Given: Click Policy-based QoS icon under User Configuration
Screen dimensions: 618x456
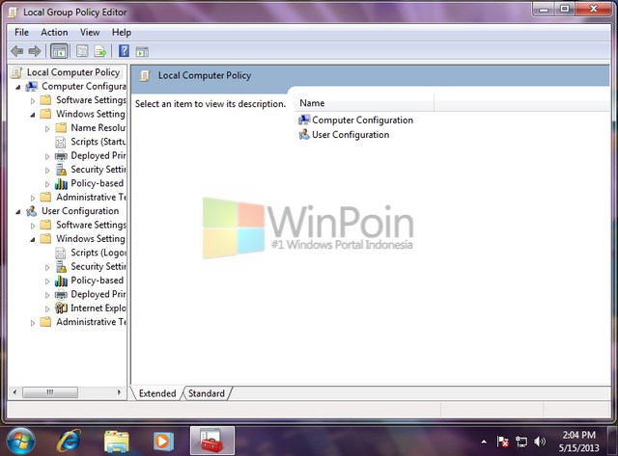Looking at the screenshot, I should click(x=61, y=281).
